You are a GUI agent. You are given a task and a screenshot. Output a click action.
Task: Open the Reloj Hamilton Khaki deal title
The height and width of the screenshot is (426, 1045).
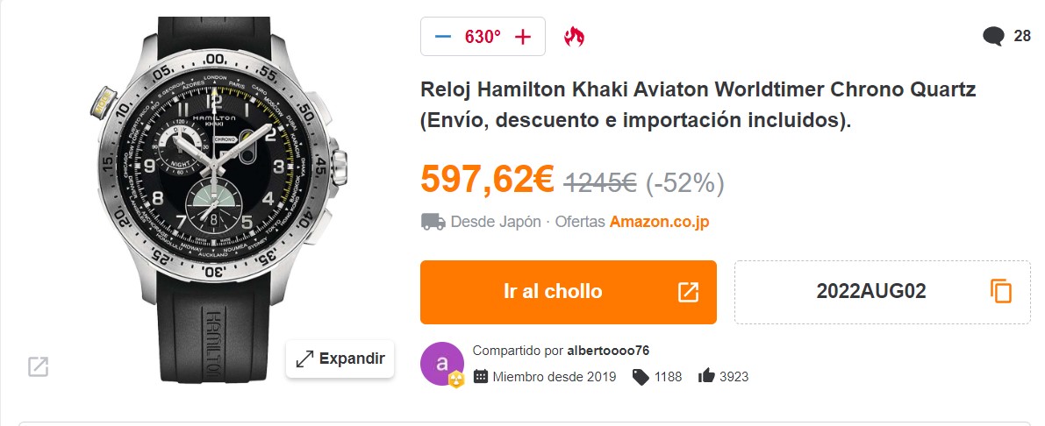click(x=698, y=105)
